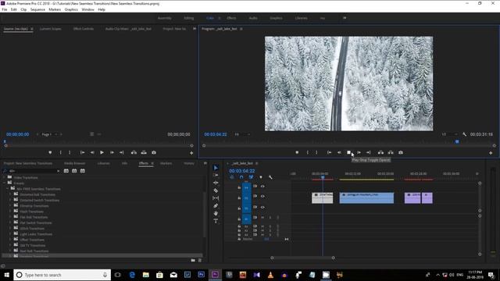Expand Light Leaks Transitions folder
The width and height of the screenshot is (500, 281).
pyautogui.click(x=10, y=234)
